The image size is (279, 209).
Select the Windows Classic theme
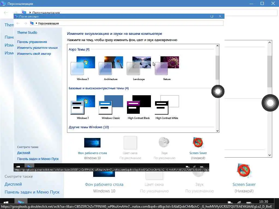point(111,107)
